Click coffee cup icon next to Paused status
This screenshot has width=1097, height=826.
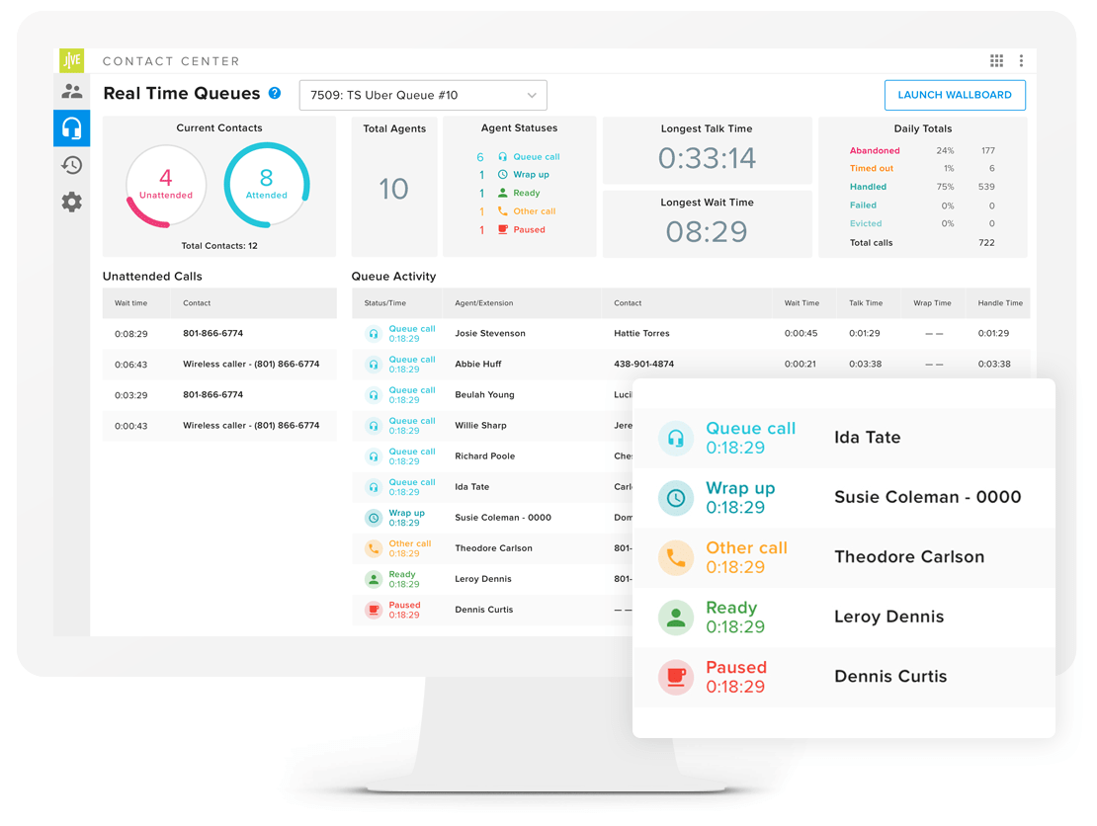[502, 229]
